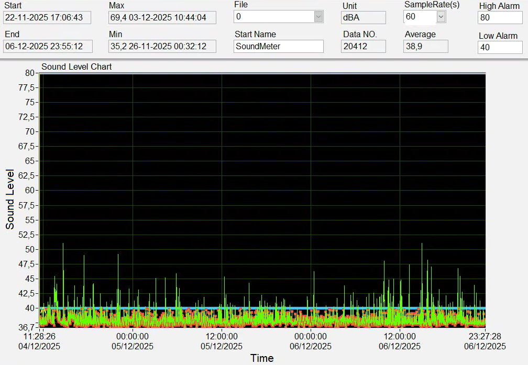528x365 pixels.
Task: Select the Min reading field showing 35,2
Action: [162, 46]
